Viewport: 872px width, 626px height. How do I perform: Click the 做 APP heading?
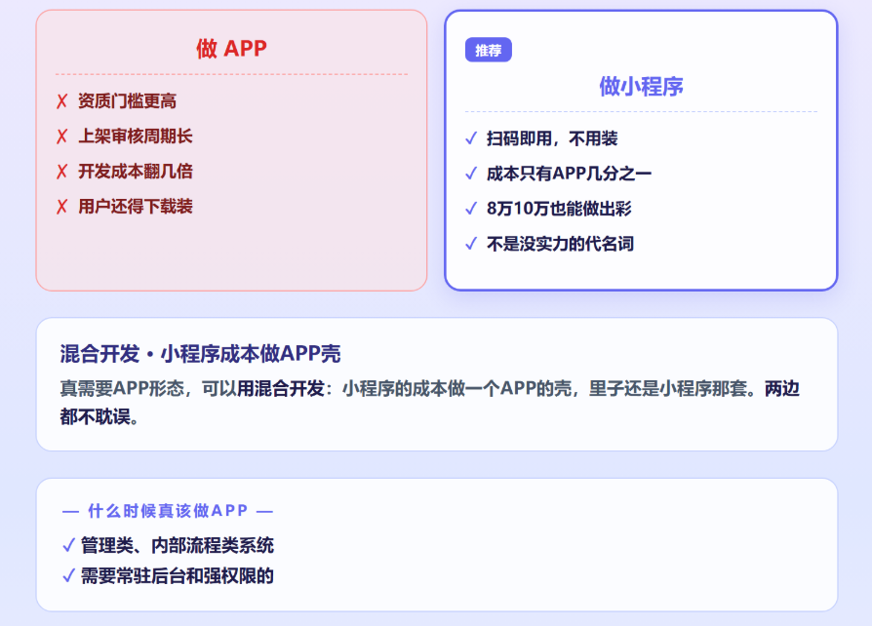pos(231,49)
